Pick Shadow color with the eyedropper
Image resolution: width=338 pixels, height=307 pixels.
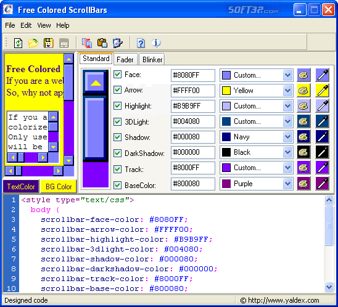[x=322, y=137]
